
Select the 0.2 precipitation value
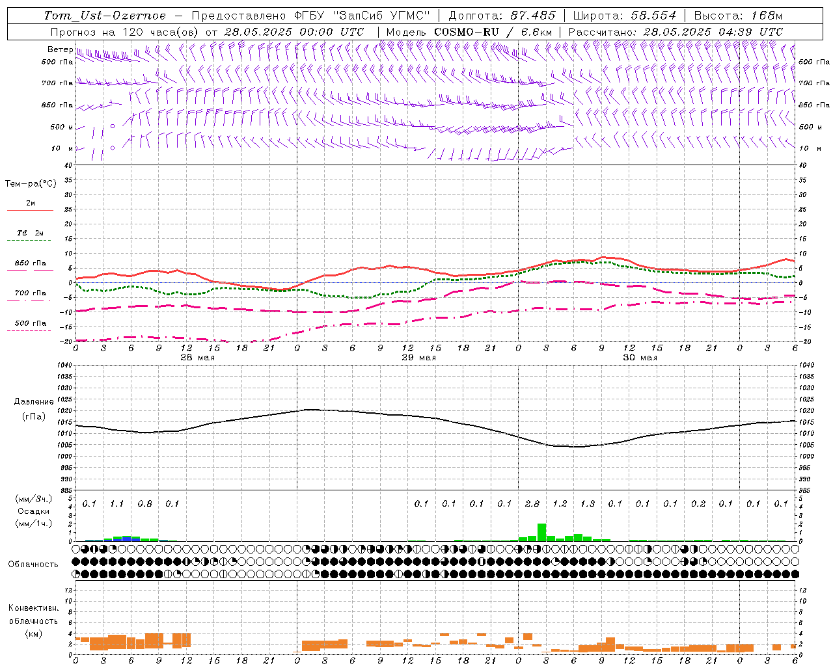pos(698,503)
